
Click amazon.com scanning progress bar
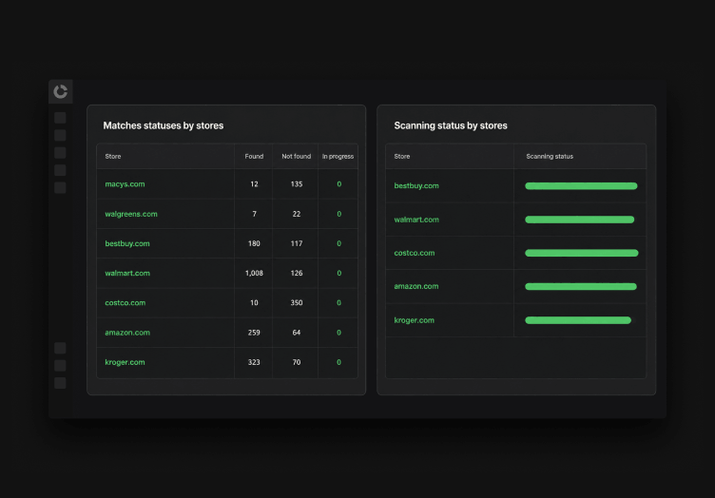581,287
